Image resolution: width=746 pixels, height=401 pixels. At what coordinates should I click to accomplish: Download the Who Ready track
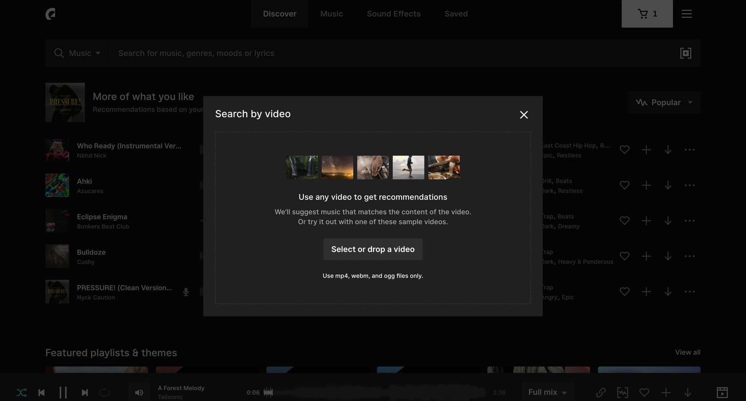(668, 150)
